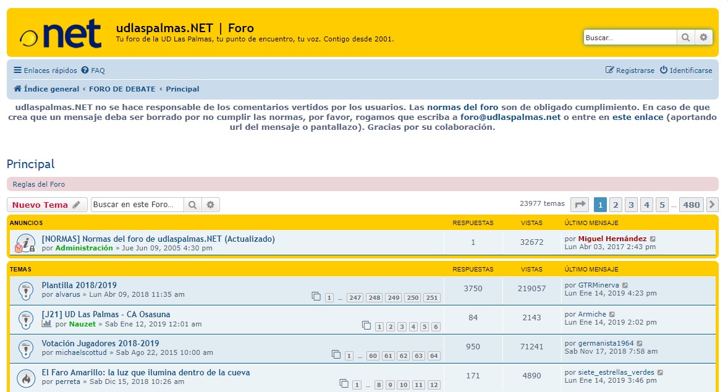Viewport: 728px width, 392px height.
Task: Open page 247 of Plantilla 2018/2019
Action: (x=355, y=298)
